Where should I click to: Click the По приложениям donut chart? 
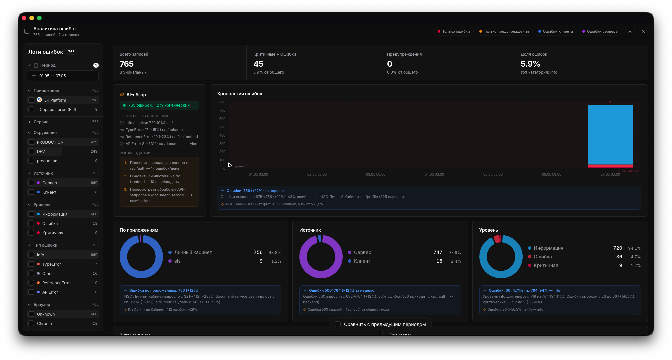(x=141, y=257)
